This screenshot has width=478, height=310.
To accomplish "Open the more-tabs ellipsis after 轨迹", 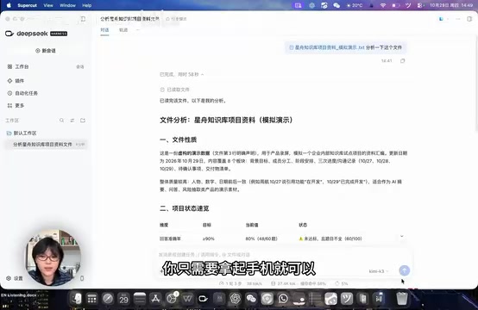I will point(138,30).
